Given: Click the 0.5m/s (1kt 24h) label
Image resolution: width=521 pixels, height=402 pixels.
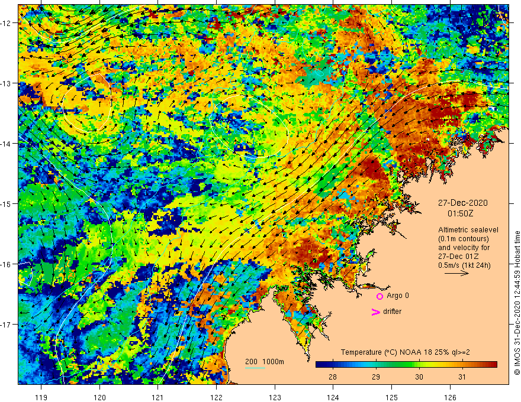Looking at the screenshot, I should click(x=464, y=265).
